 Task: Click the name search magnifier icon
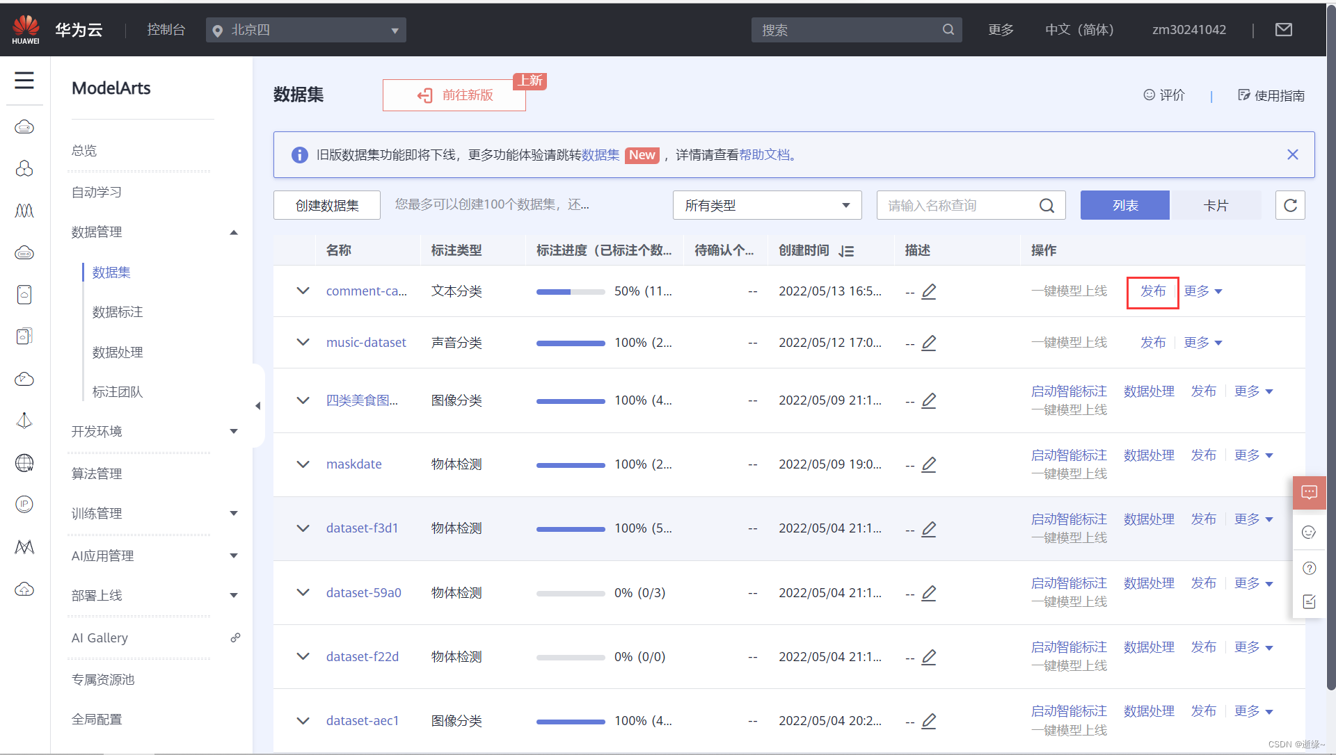pos(1047,206)
